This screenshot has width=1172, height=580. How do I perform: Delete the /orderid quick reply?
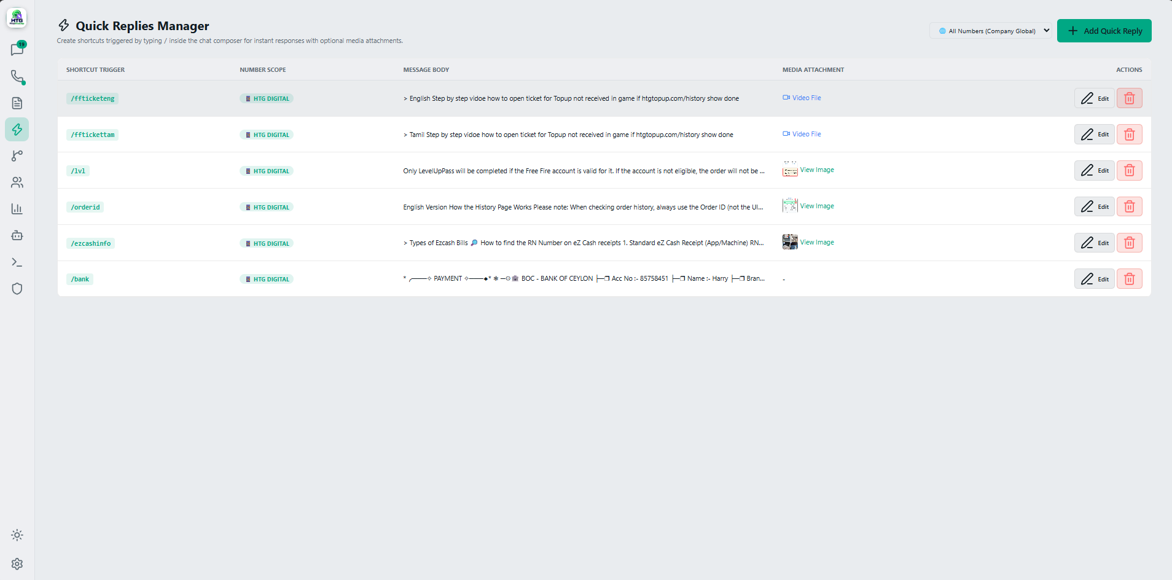(1129, 206)
